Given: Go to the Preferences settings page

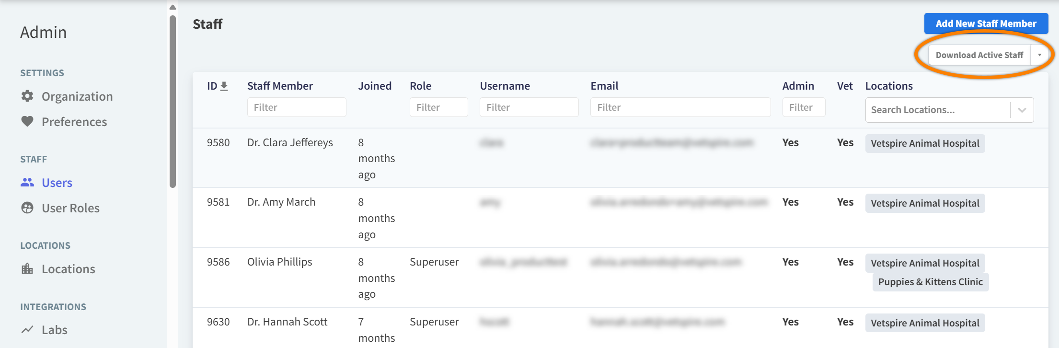Looking at the screenshot, I should point(74,122).
